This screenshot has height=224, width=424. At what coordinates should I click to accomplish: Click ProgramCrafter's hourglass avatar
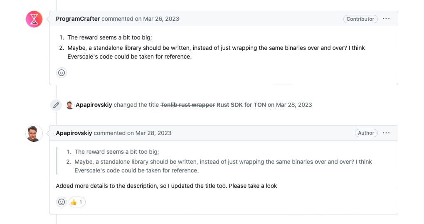click(x=34, y=19)
